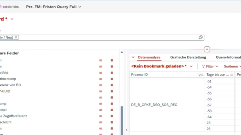Collapse the tab section chevron beside Datenanalyse
Viewport: 241px width, 135px height.
point(133,57)
